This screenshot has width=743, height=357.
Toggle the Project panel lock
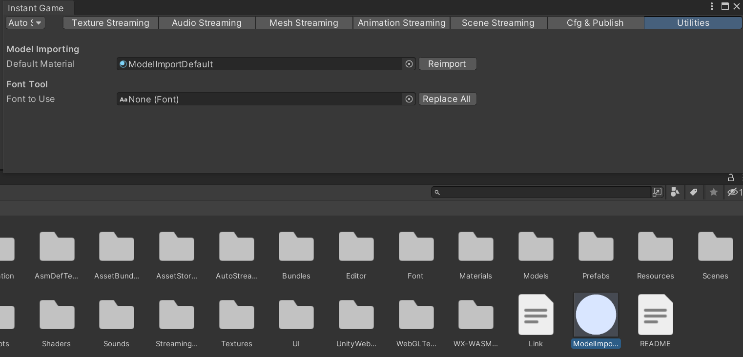(x=731, y=178)
